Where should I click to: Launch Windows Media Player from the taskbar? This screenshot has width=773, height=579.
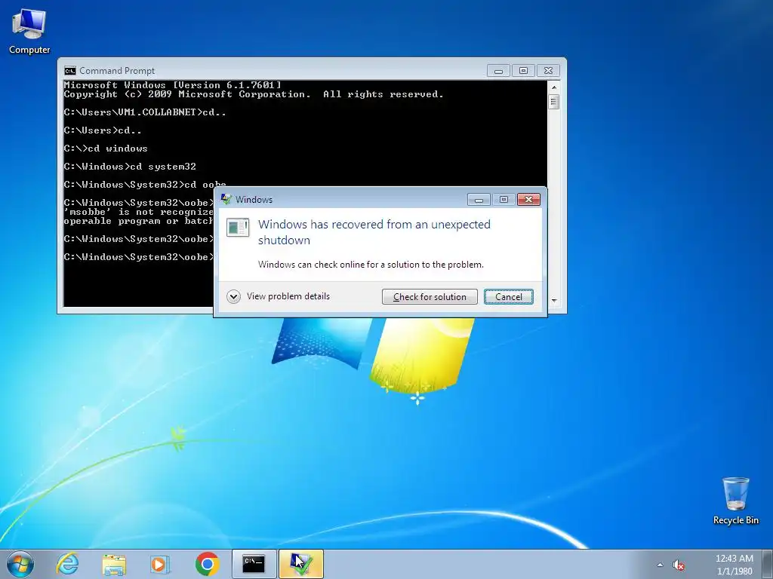[x=160, y=564]
